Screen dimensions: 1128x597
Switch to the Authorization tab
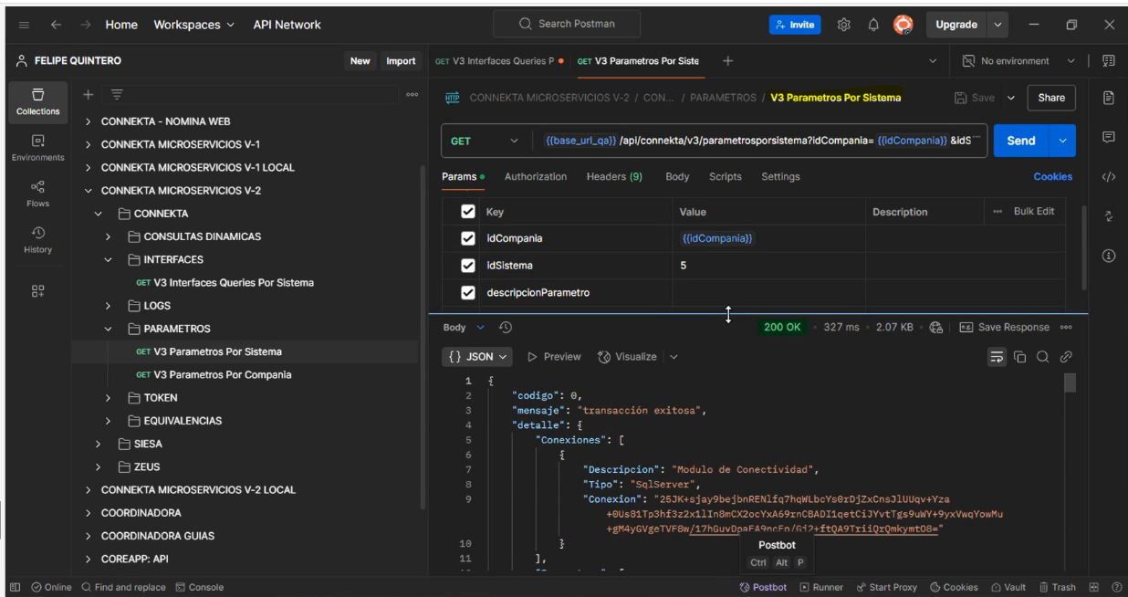(535, 177)
